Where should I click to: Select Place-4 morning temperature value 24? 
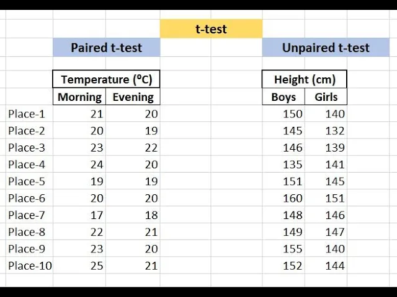[x=79, y=165]
